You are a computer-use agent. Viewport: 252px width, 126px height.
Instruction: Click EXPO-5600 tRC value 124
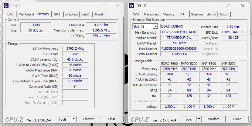[x=170, y=96]
